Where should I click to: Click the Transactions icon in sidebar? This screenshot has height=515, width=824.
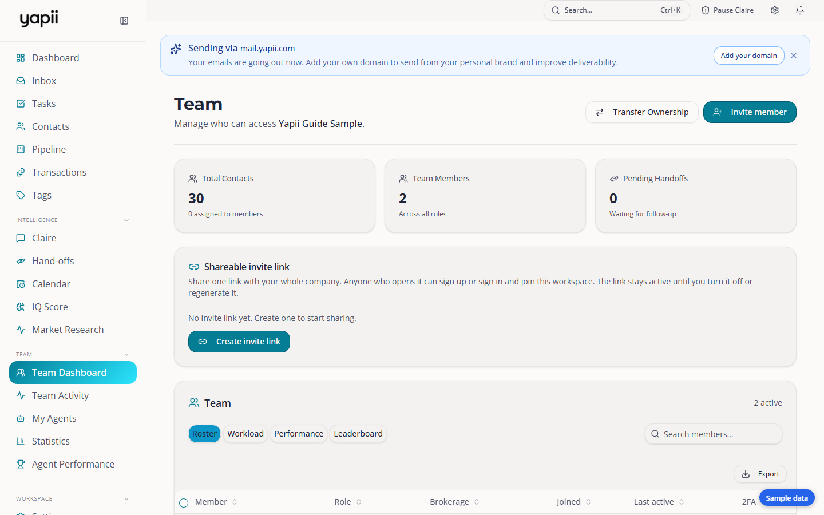pyautogui.click(x=21, y=172)
